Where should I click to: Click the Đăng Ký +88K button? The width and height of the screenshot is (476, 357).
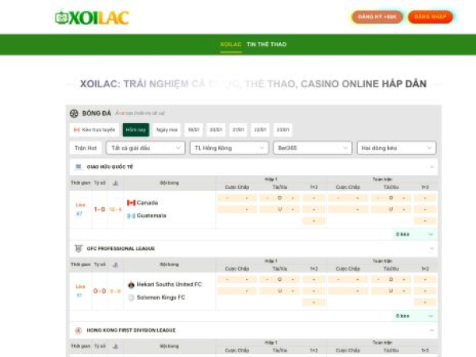tap(378, 17)
